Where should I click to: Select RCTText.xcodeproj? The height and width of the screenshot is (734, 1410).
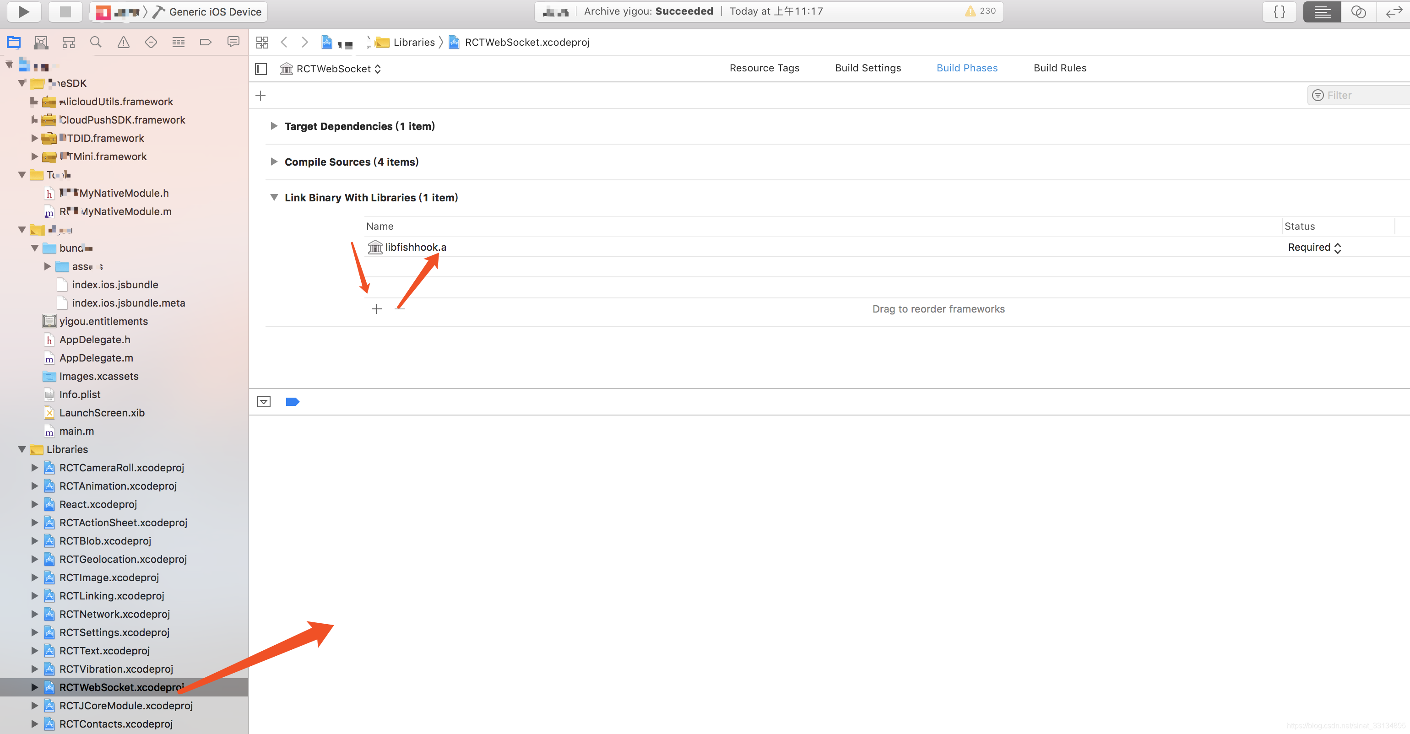coord(104,651)
